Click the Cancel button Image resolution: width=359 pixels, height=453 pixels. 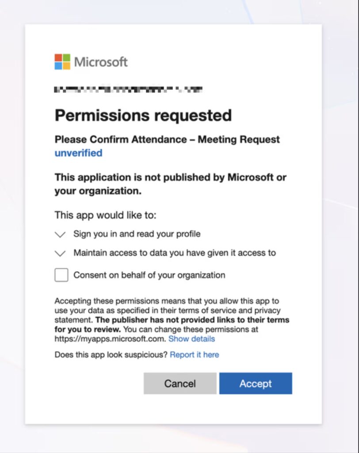[180, 383]
